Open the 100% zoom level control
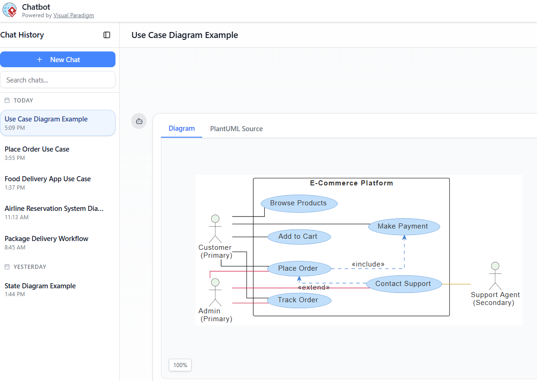This screenshot has width=537, height=381. tap(180, 365)
